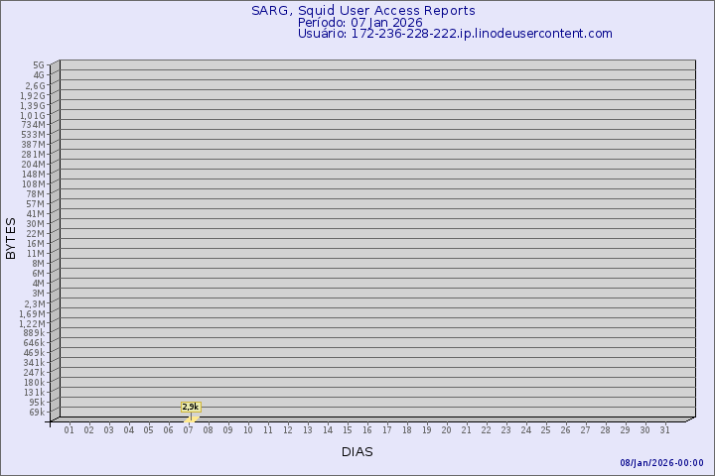The image size is (715, 476).
Task: Click the 'Período: 07 Jan 2026' text
Action: pyautogui.click(x=360, y=22)
